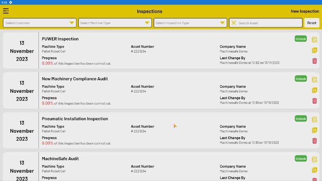Delete the PUWER Inspection entry

pos(315,61)
